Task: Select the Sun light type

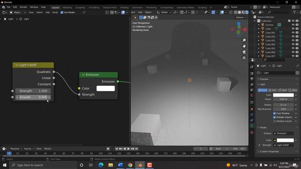Action: tap(272, 90)
